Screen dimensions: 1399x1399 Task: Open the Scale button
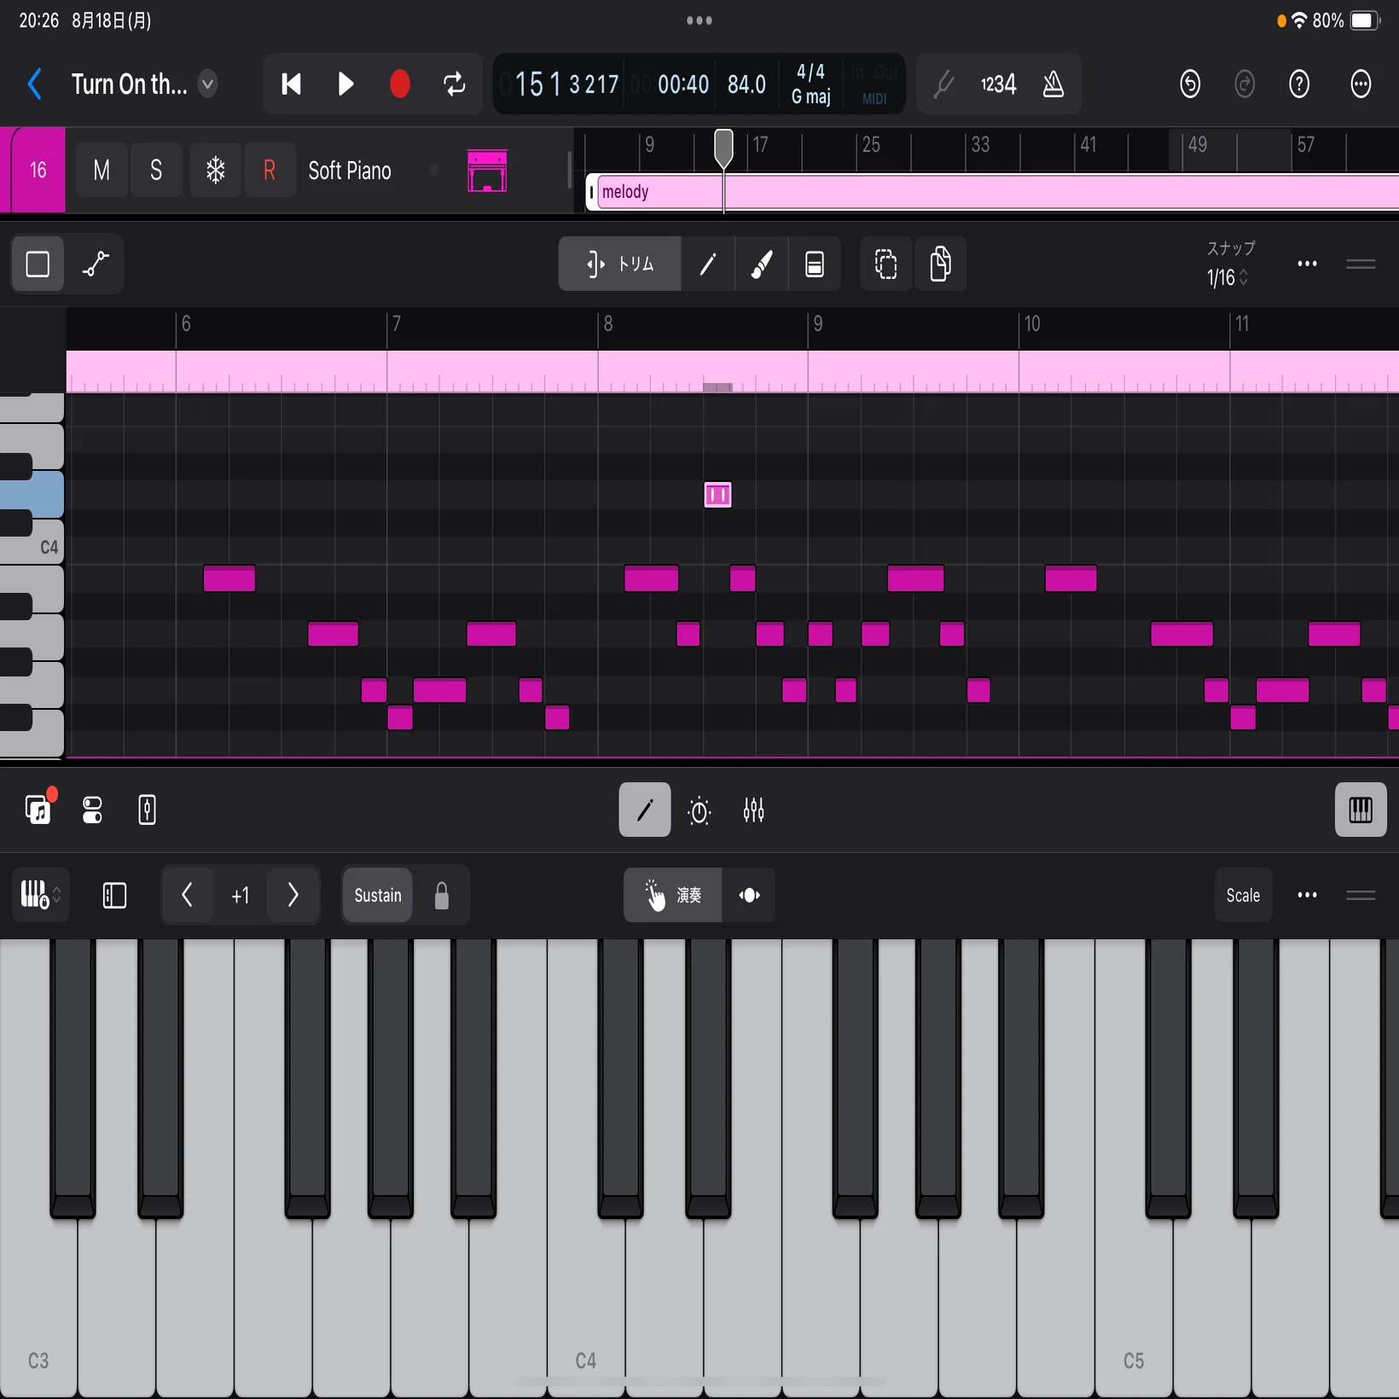pyautogui.click(x=1243, y=895)
